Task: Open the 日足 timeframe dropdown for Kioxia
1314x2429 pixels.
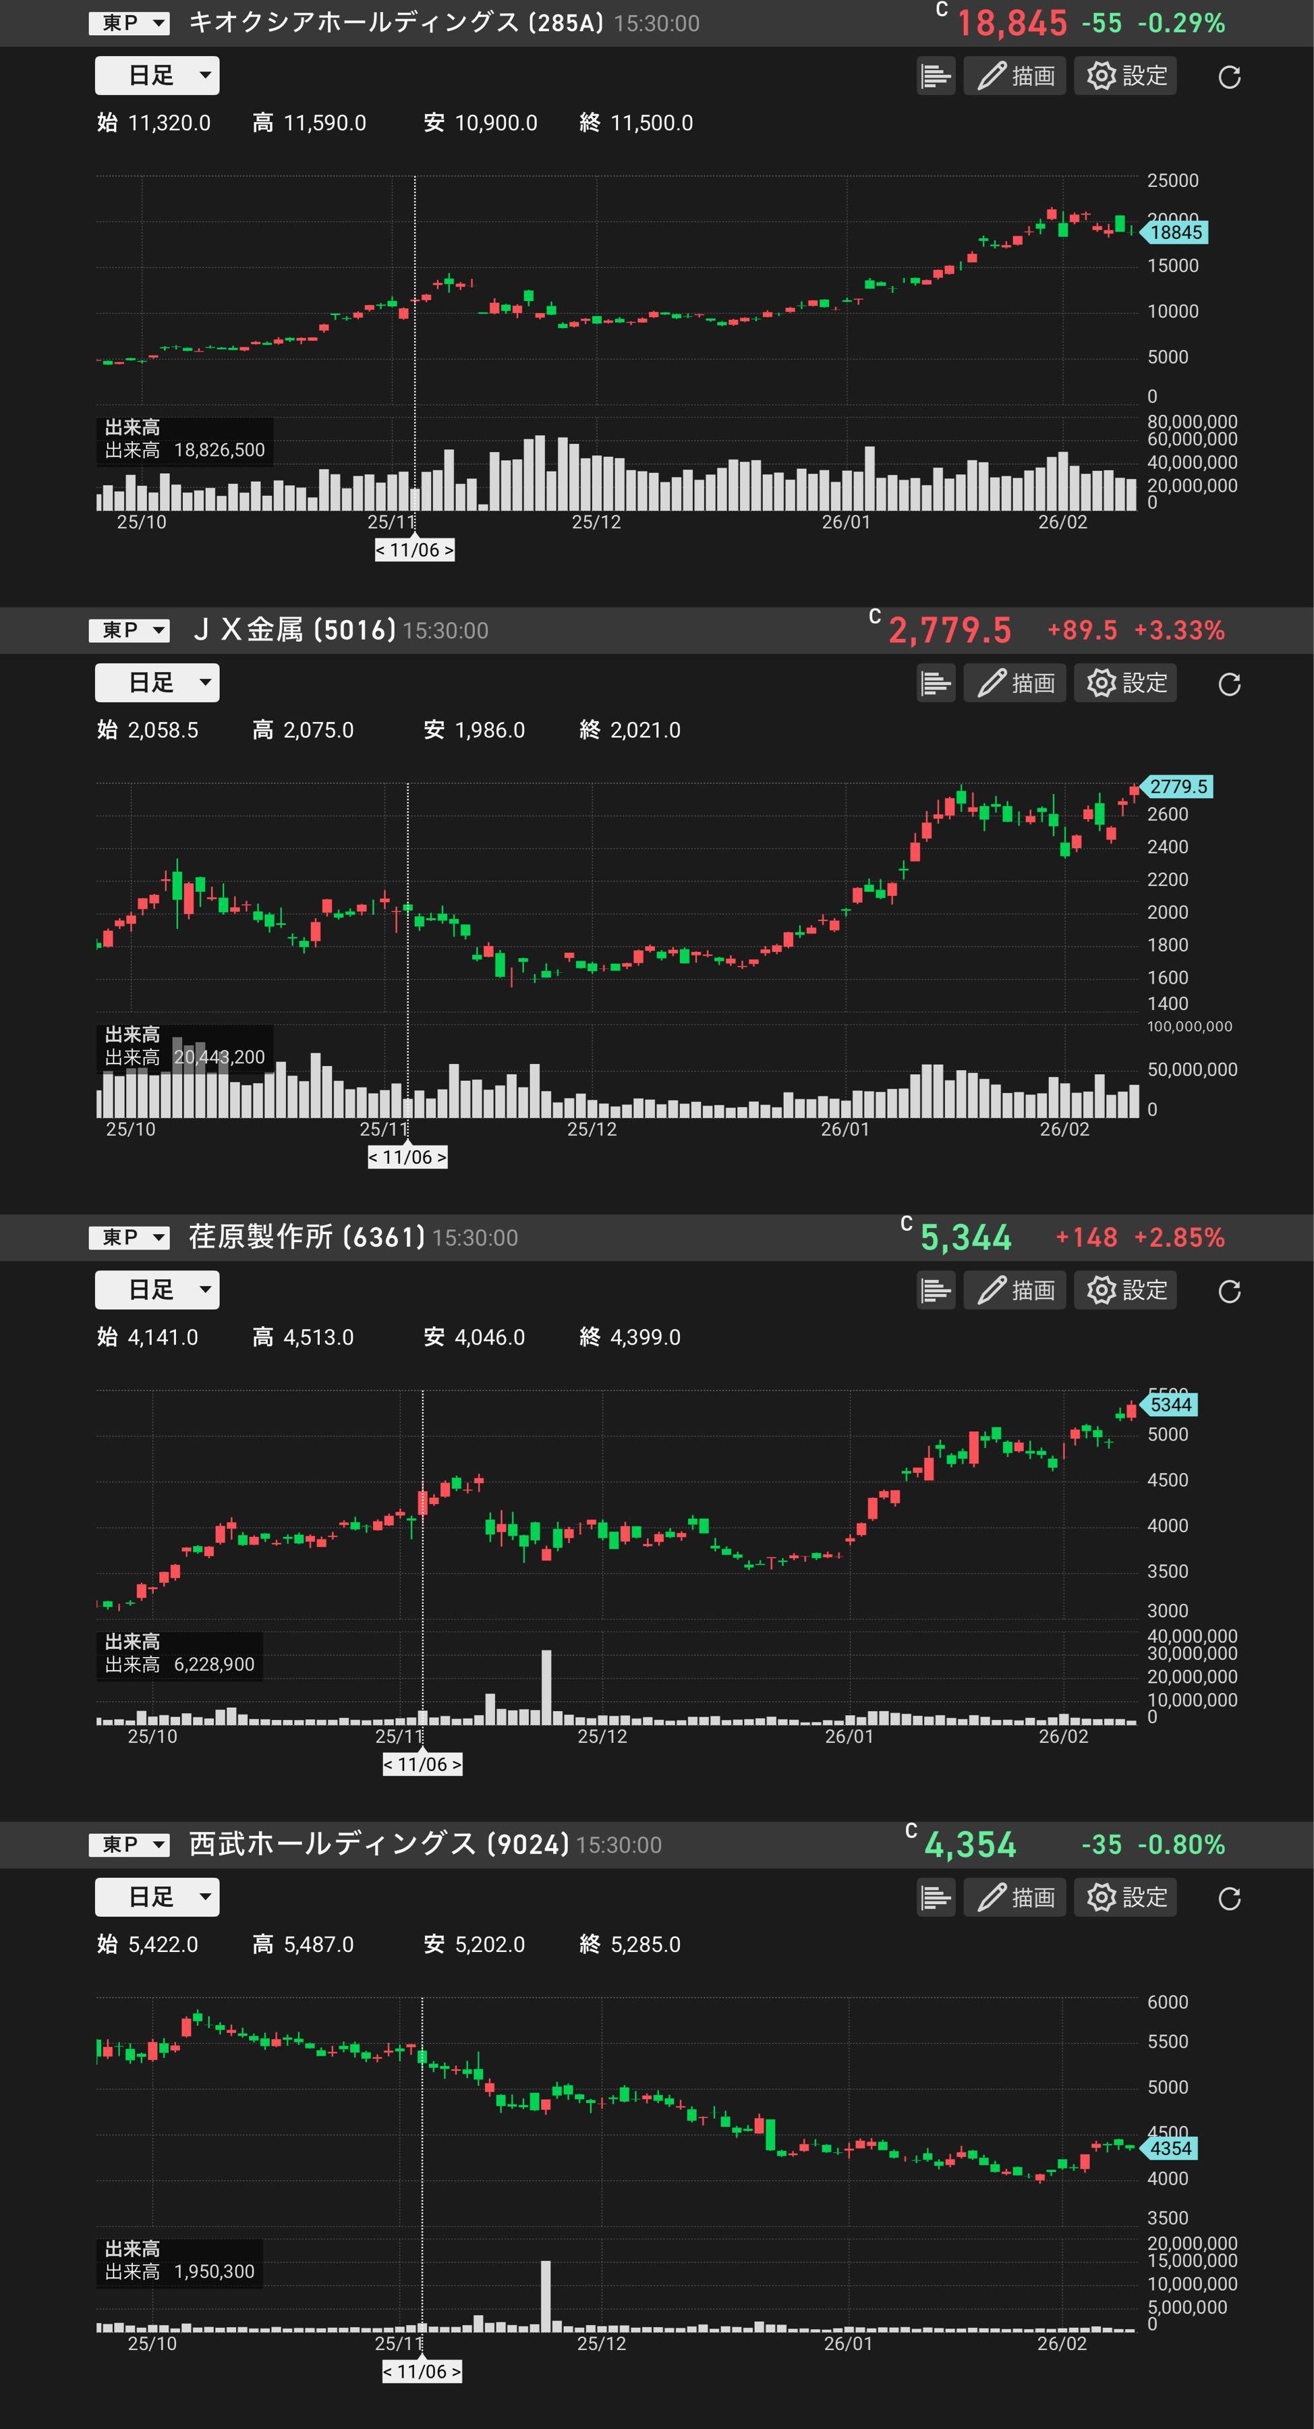Action: pyautogui.click(x=157, y=76)
